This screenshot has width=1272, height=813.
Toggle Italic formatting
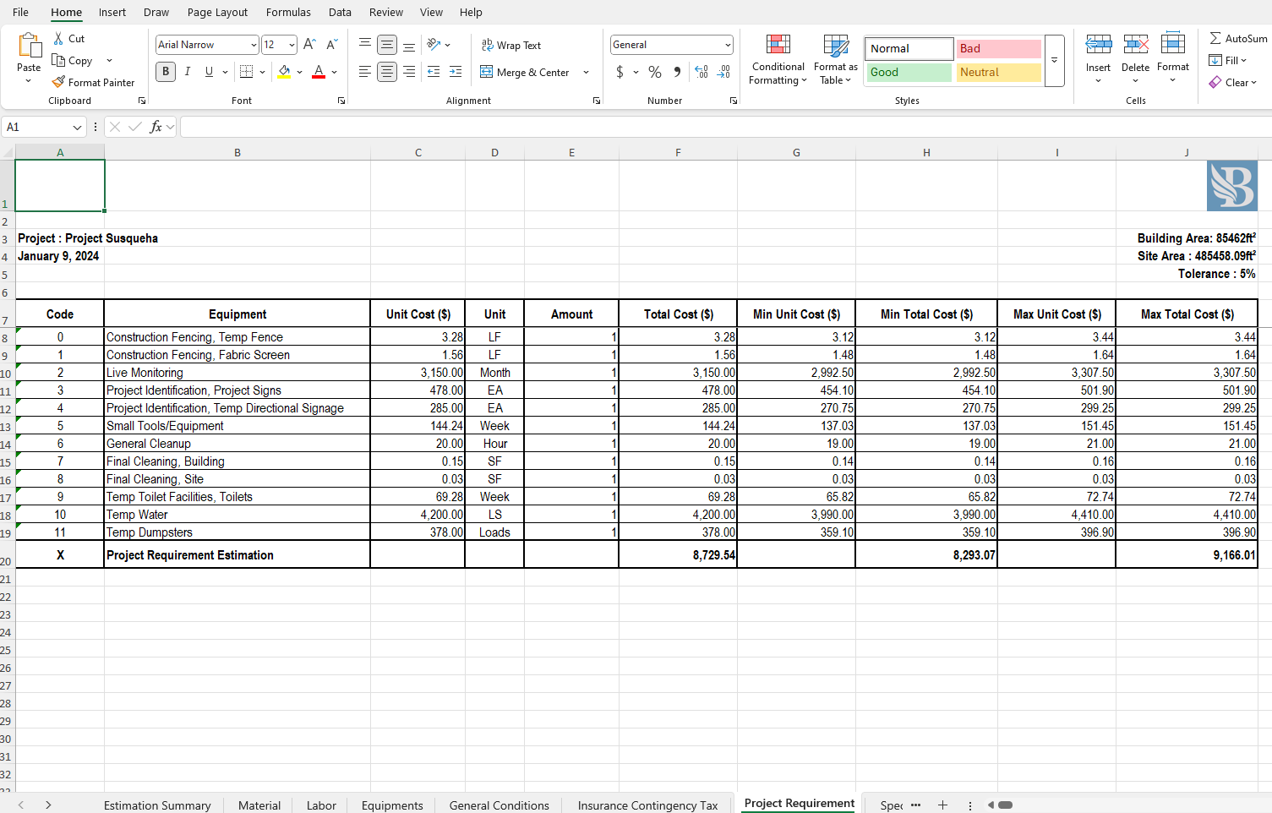pos(188,72)
